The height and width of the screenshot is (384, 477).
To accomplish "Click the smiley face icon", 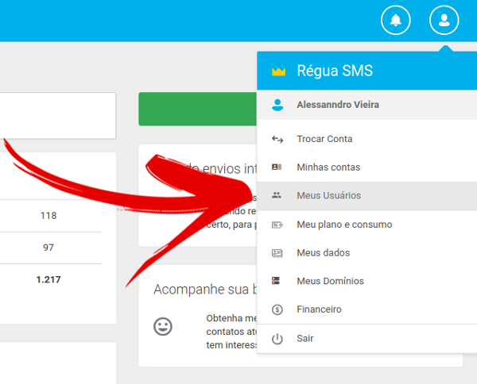I will pyautogui.click(x=163, y=326).
